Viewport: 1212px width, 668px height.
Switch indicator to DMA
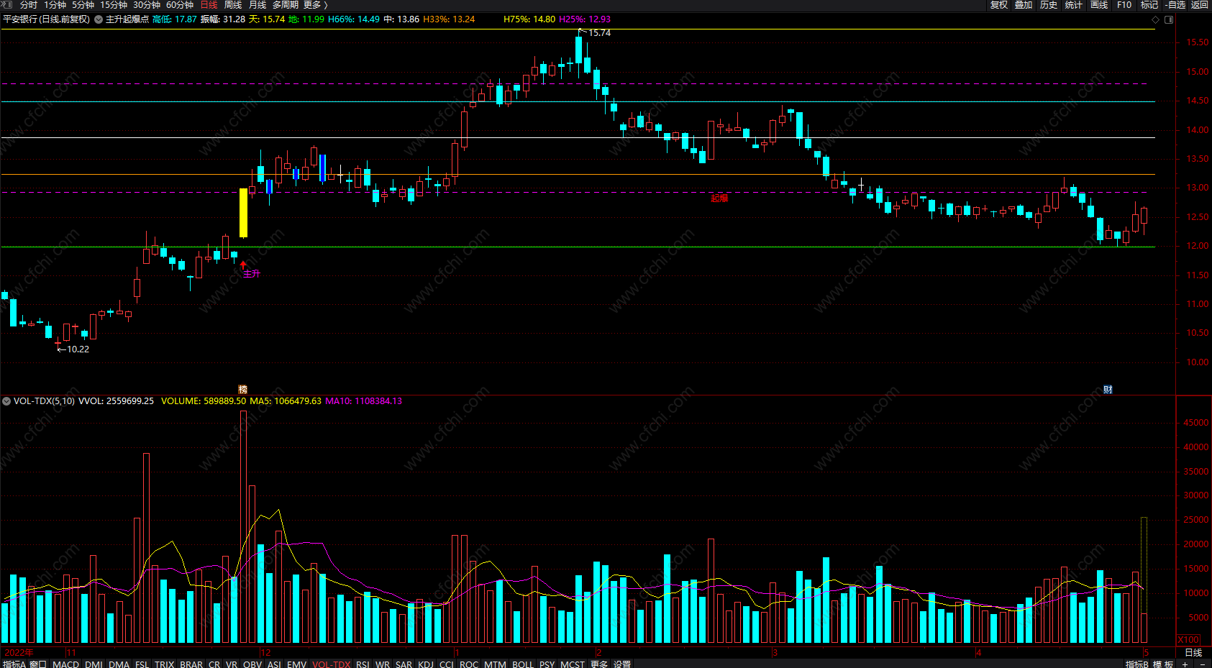tap(119, 664)
